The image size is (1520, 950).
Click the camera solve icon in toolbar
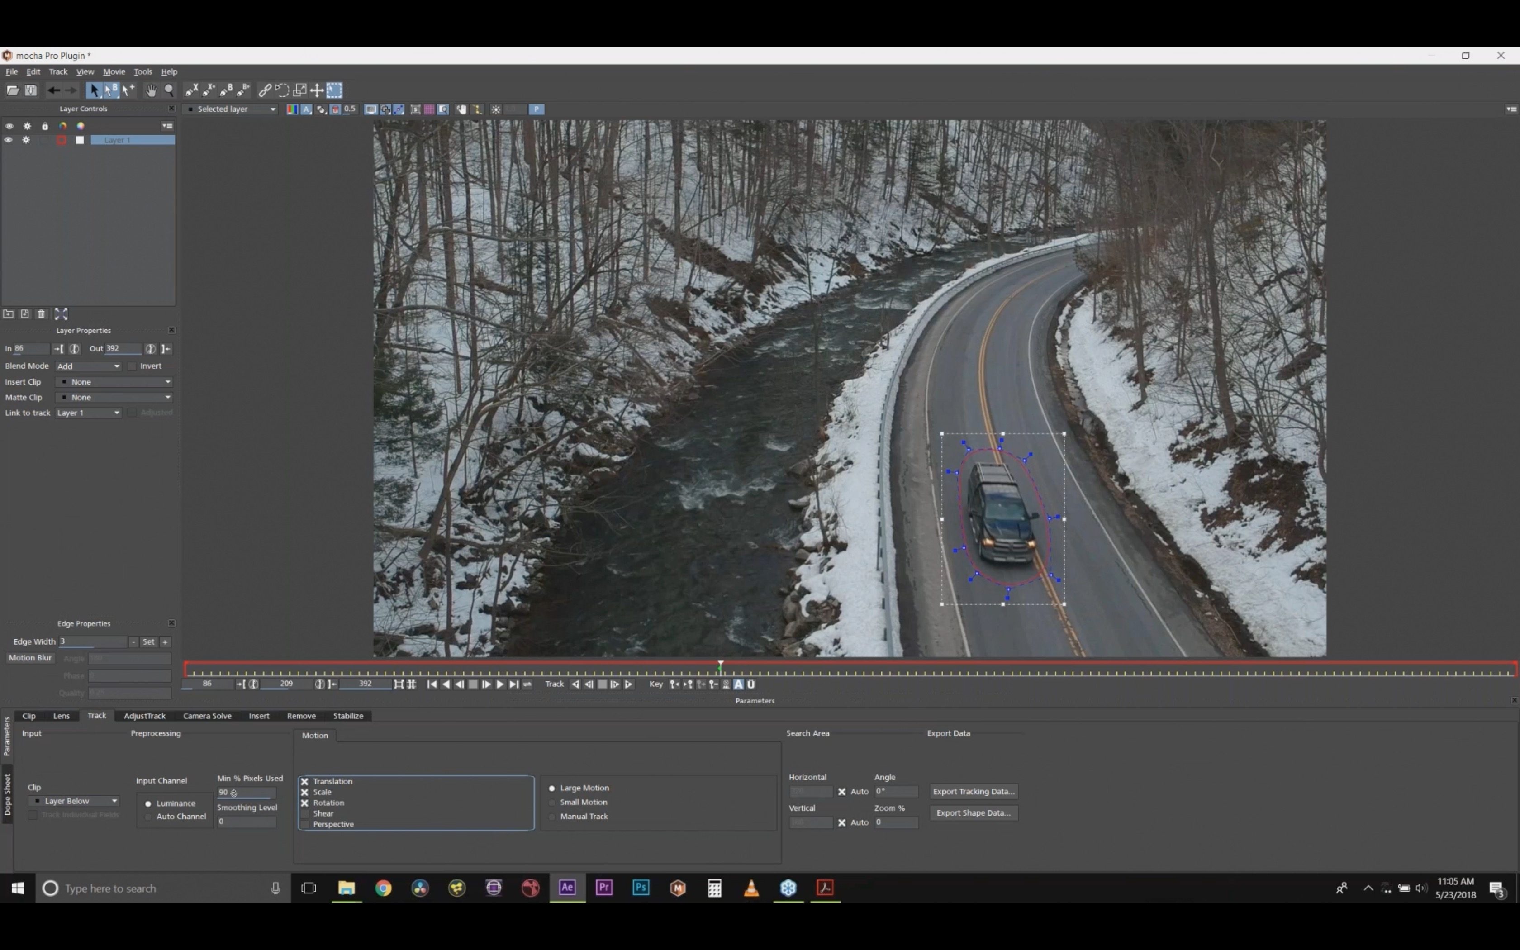pos(207,715)
